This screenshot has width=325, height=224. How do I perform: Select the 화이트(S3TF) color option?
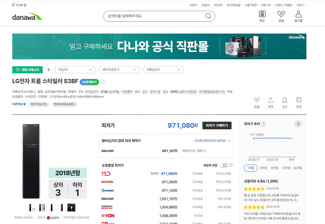point(39,104)
